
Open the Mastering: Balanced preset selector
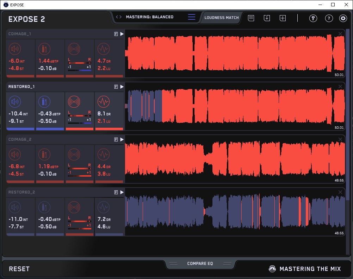point(149,17)
